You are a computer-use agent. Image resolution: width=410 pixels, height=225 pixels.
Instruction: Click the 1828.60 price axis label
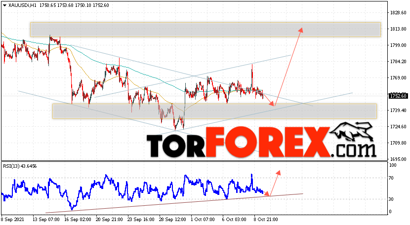point(398,12)
